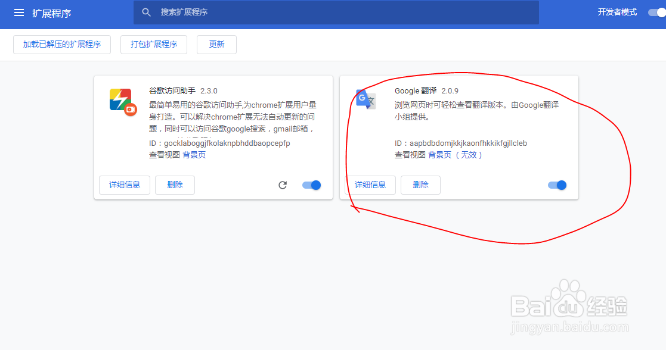
Task: Click 删除 for 谷歌访问助手
Action: 175,185
